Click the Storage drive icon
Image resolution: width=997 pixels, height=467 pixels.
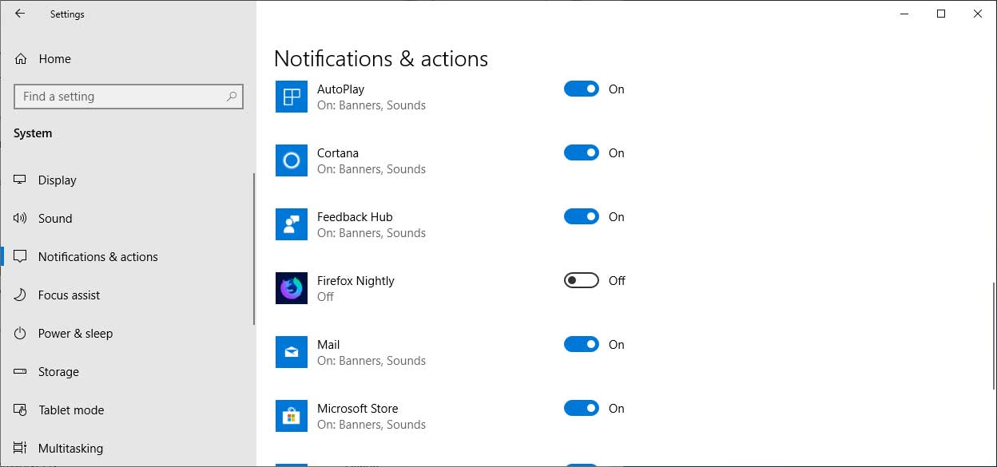pos(21,372)
